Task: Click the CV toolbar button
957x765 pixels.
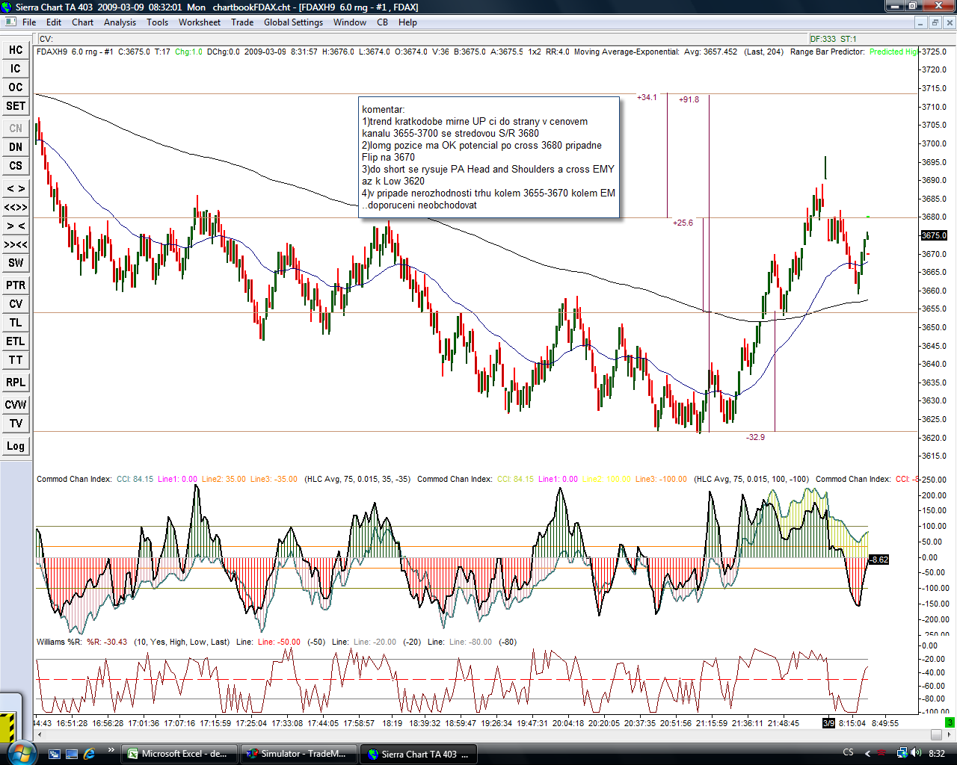Action: pyautogui.click(x=16, y=304)
